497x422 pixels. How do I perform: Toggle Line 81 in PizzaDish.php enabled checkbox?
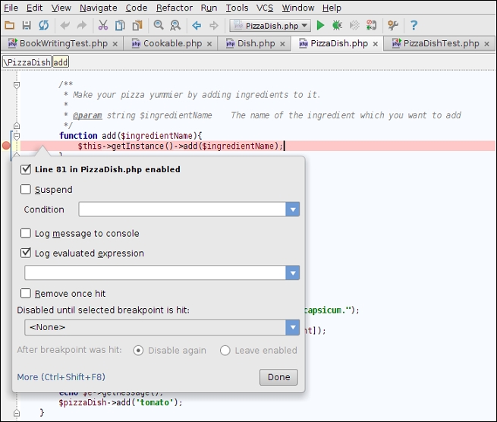point(26,169)
